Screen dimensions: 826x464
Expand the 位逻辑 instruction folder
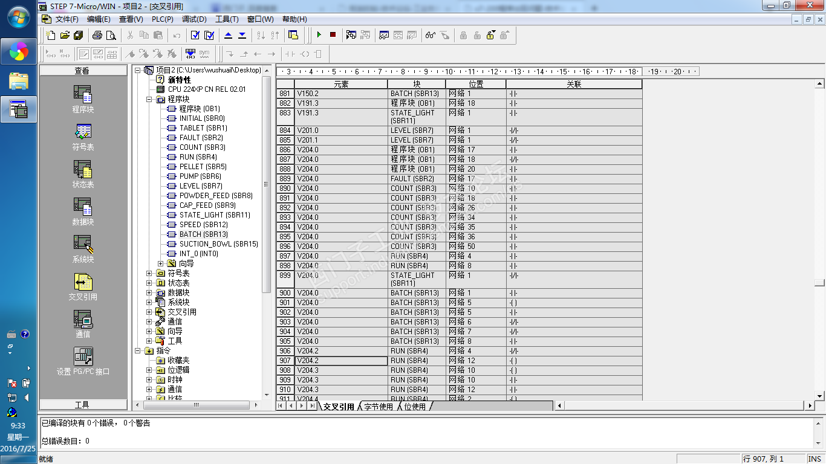tap(149, 370)
